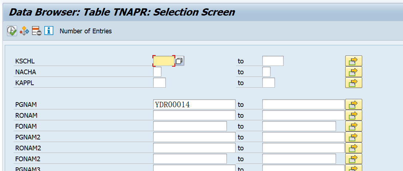Click the RONAM2 field label

28,148
